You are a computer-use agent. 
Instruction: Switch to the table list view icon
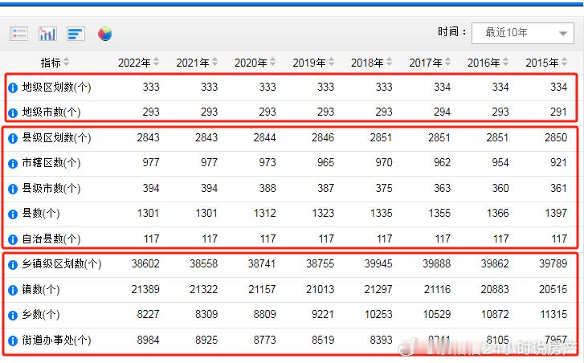tap(18, 34)
